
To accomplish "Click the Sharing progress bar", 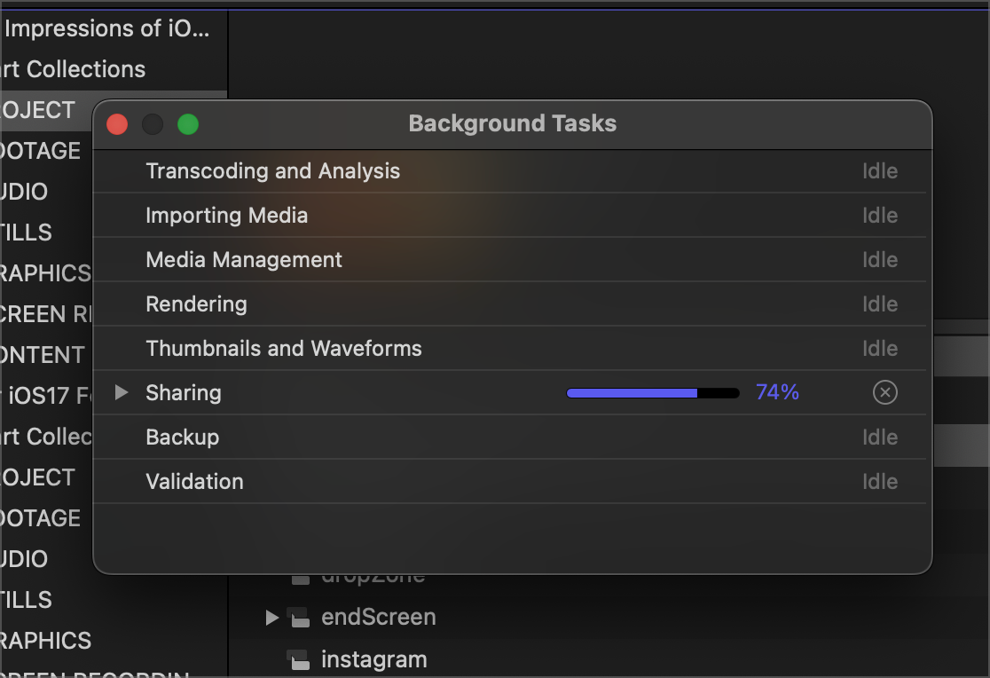I will (x=653, y=393).
